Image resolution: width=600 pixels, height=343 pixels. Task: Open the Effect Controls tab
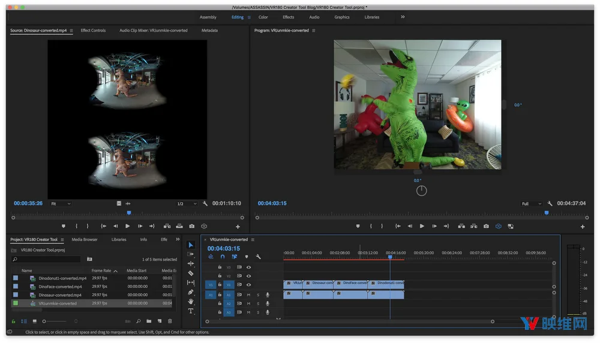pos(93,31)
